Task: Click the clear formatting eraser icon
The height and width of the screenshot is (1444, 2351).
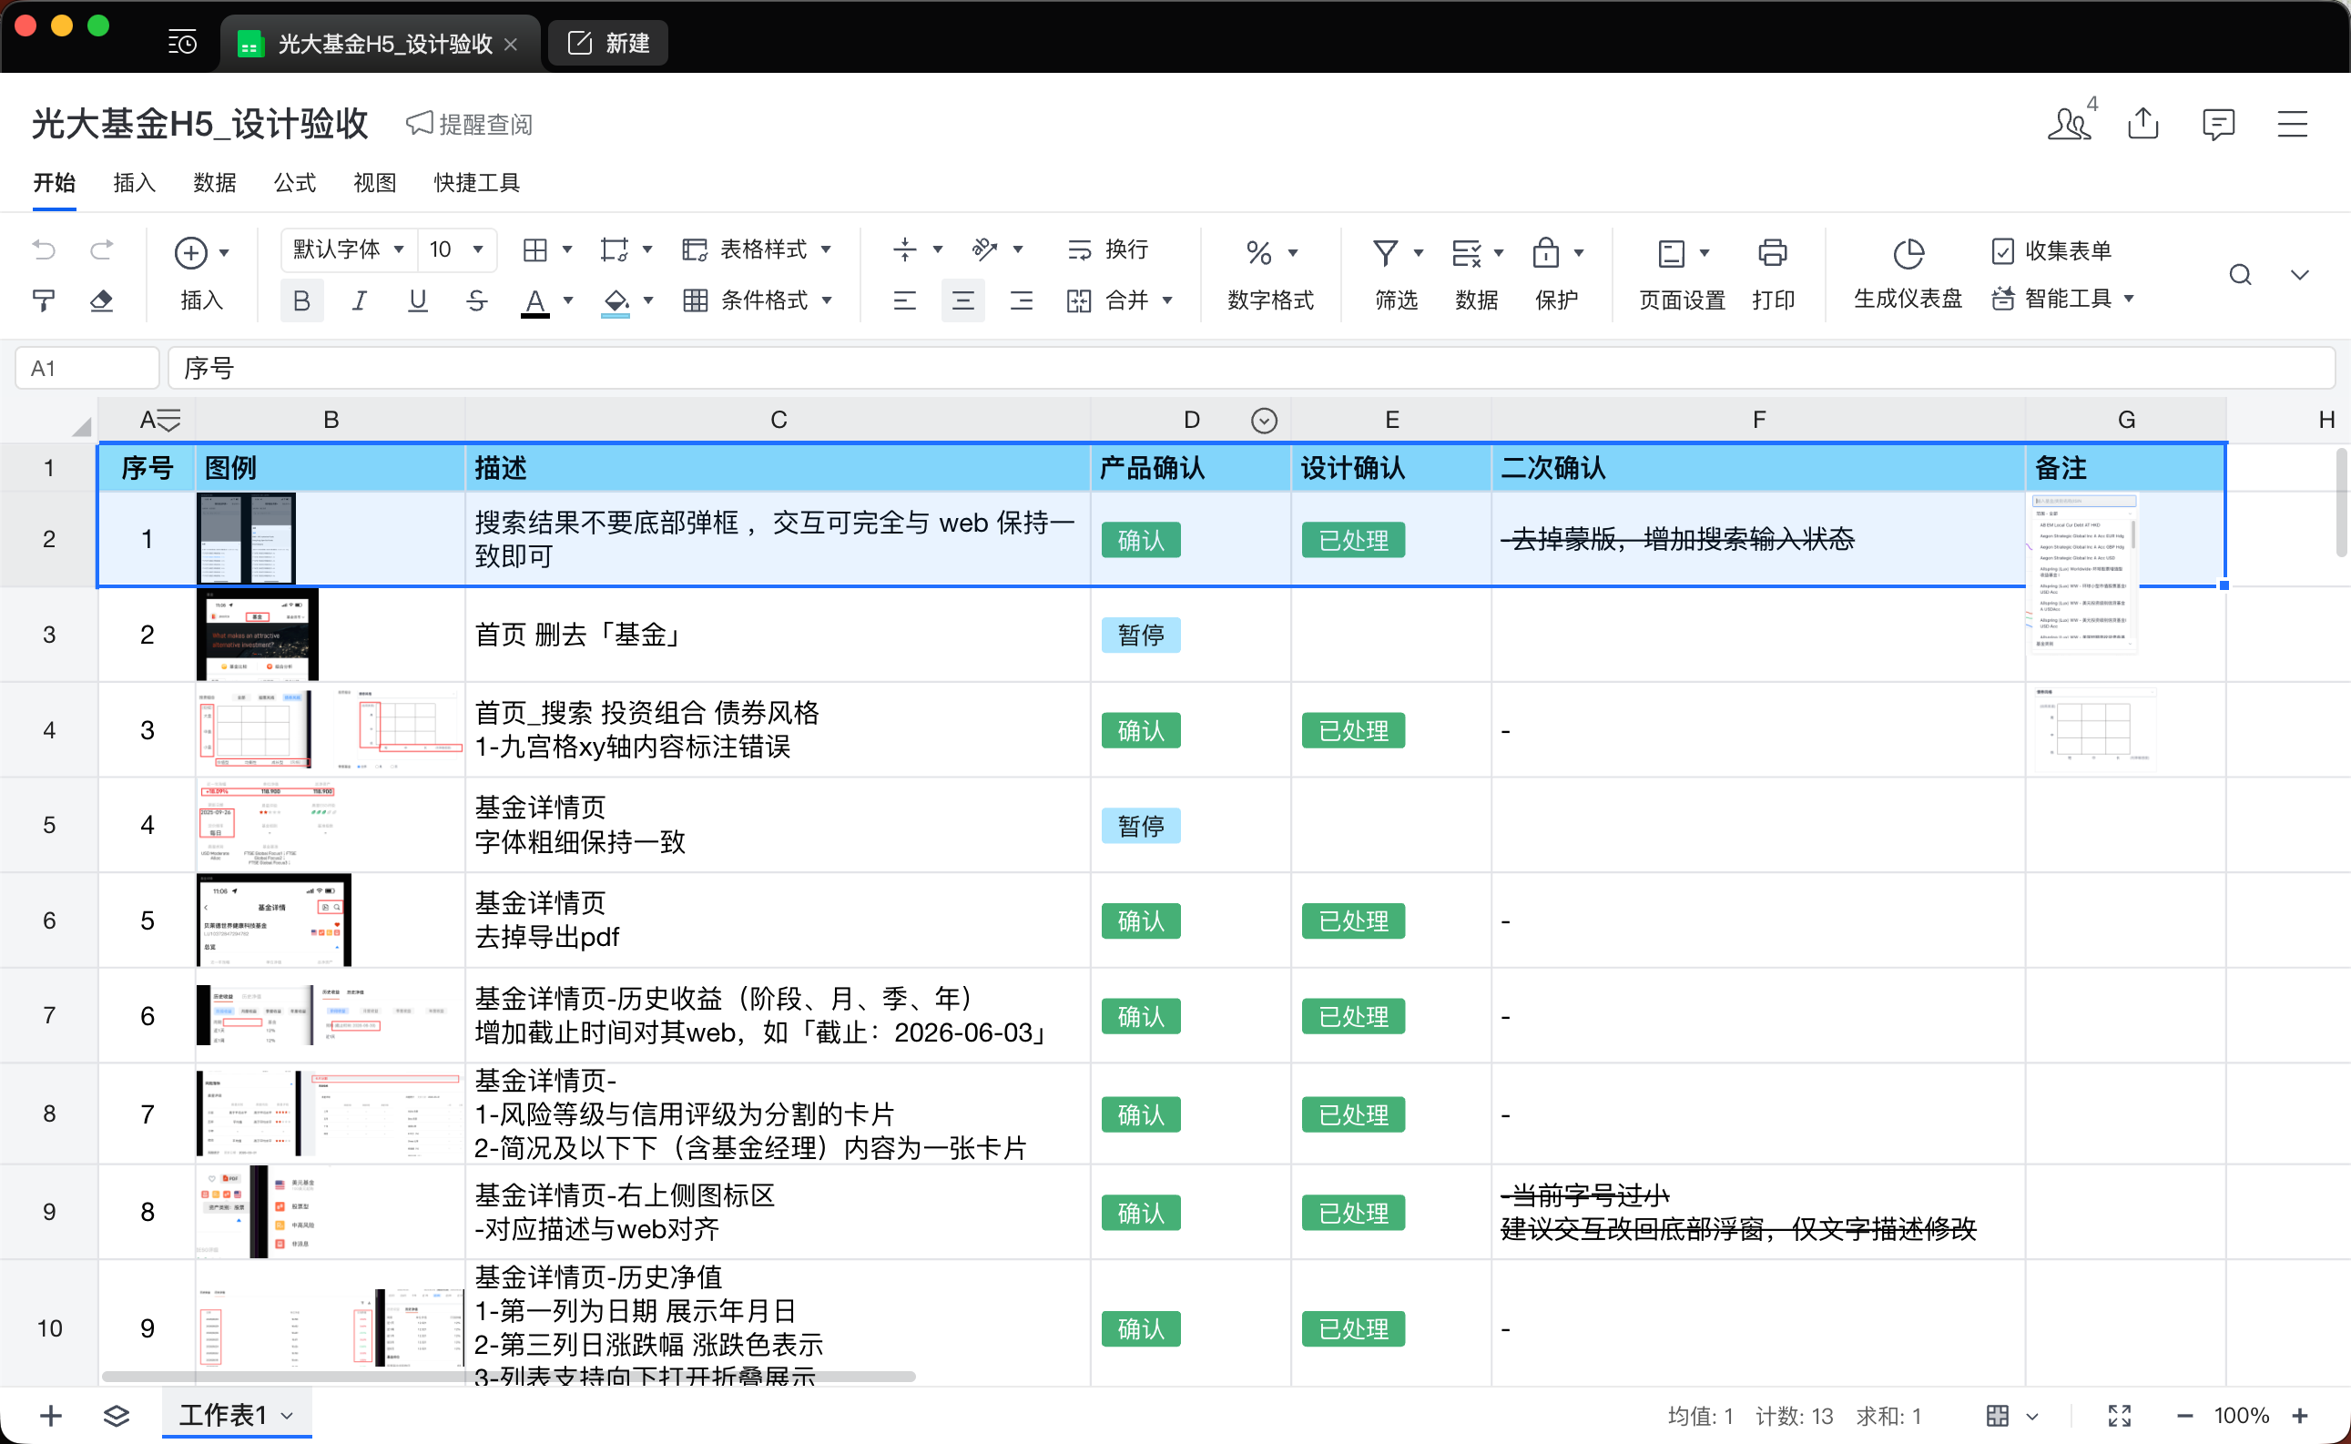Action: pos(101,300)
